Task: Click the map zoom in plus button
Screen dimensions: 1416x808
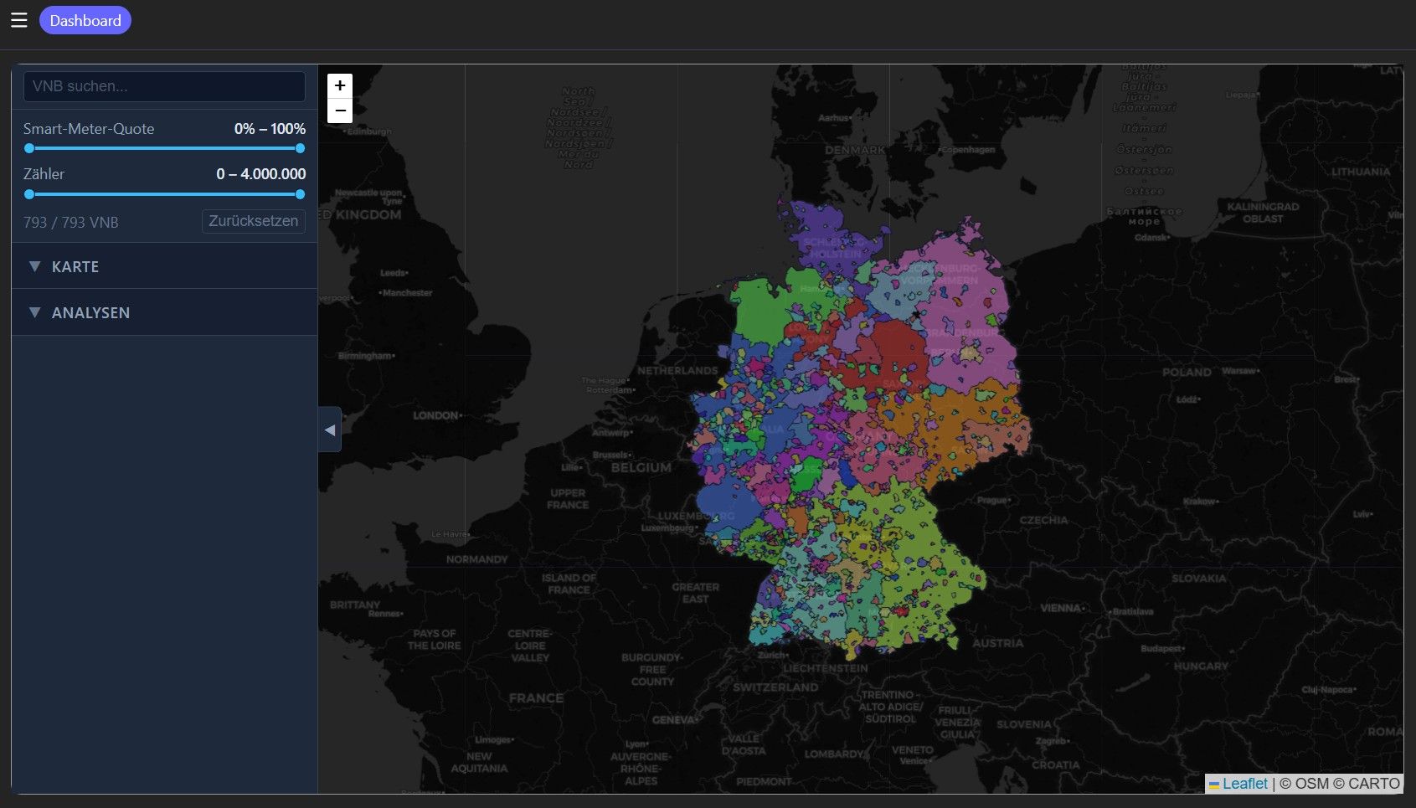Action: tap(340, 85)
